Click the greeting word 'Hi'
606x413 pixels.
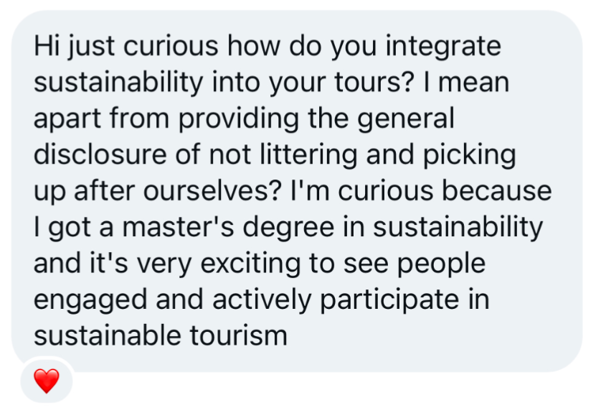point(44,47)
